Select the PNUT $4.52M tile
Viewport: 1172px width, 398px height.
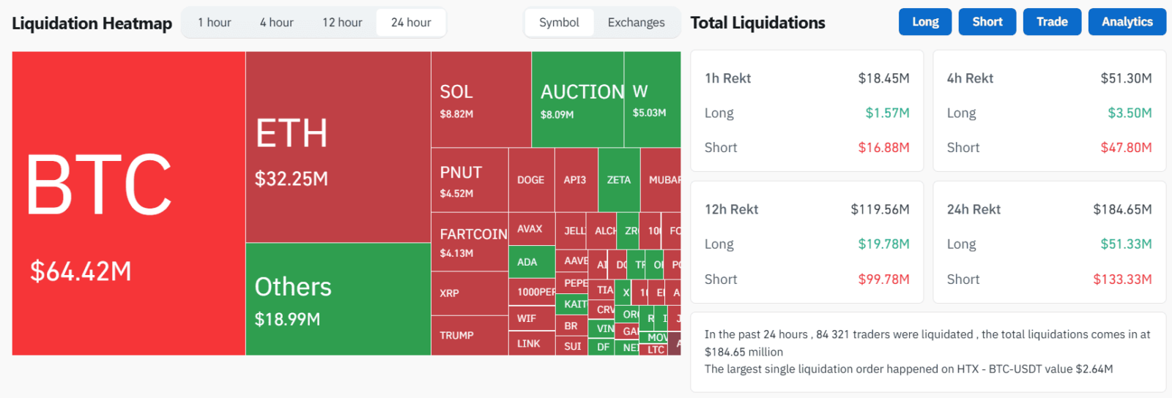pos(470,180)
